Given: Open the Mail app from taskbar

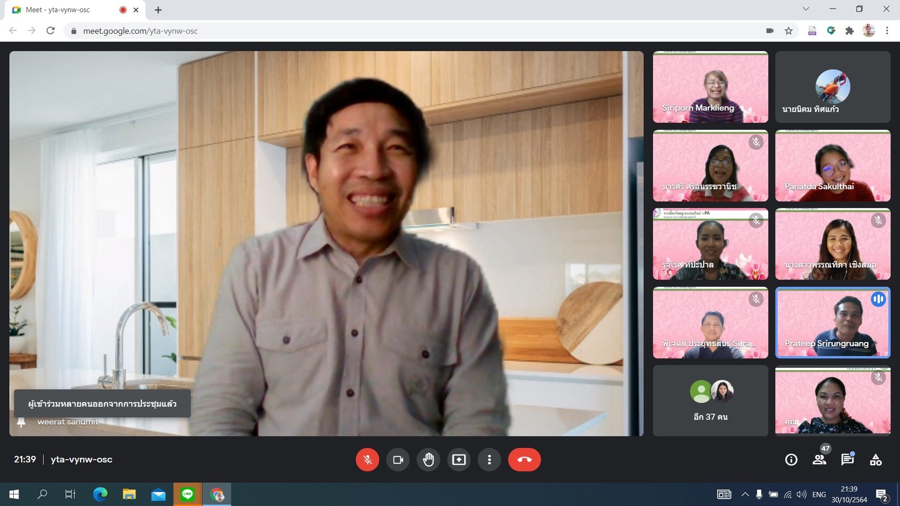Looking at the screenshot, I should (x=158, y=494).
